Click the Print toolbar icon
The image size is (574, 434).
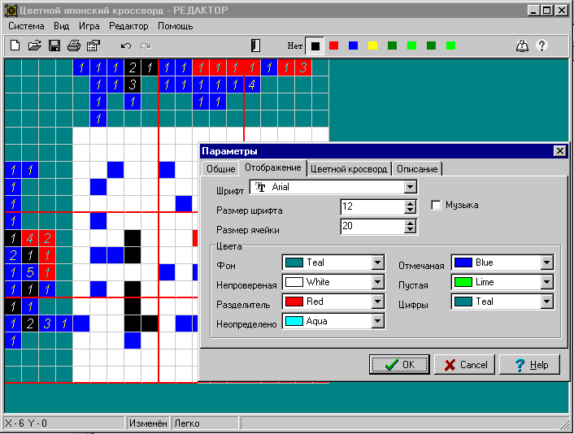pyautogui.click(x=73, y=46)
